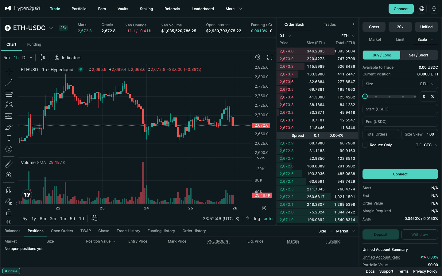Activate the chart zoom-in tool
The width and height of the screenshot is (442, 276).
pos(9,175)
